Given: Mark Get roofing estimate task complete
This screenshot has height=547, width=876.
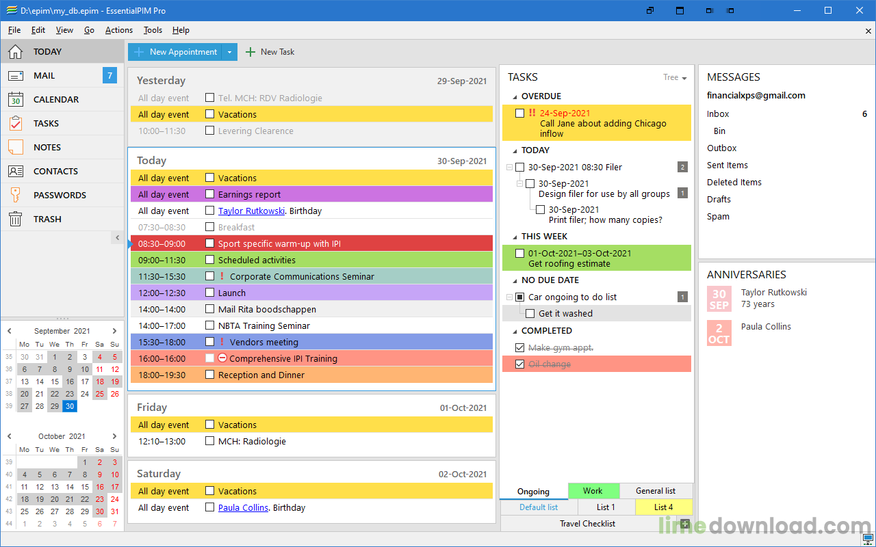Looking at the screenshot, I should coord(519,254).
